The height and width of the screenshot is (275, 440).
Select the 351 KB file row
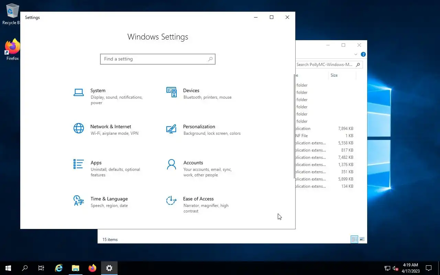pyautogui.click(x=326, y=172)
